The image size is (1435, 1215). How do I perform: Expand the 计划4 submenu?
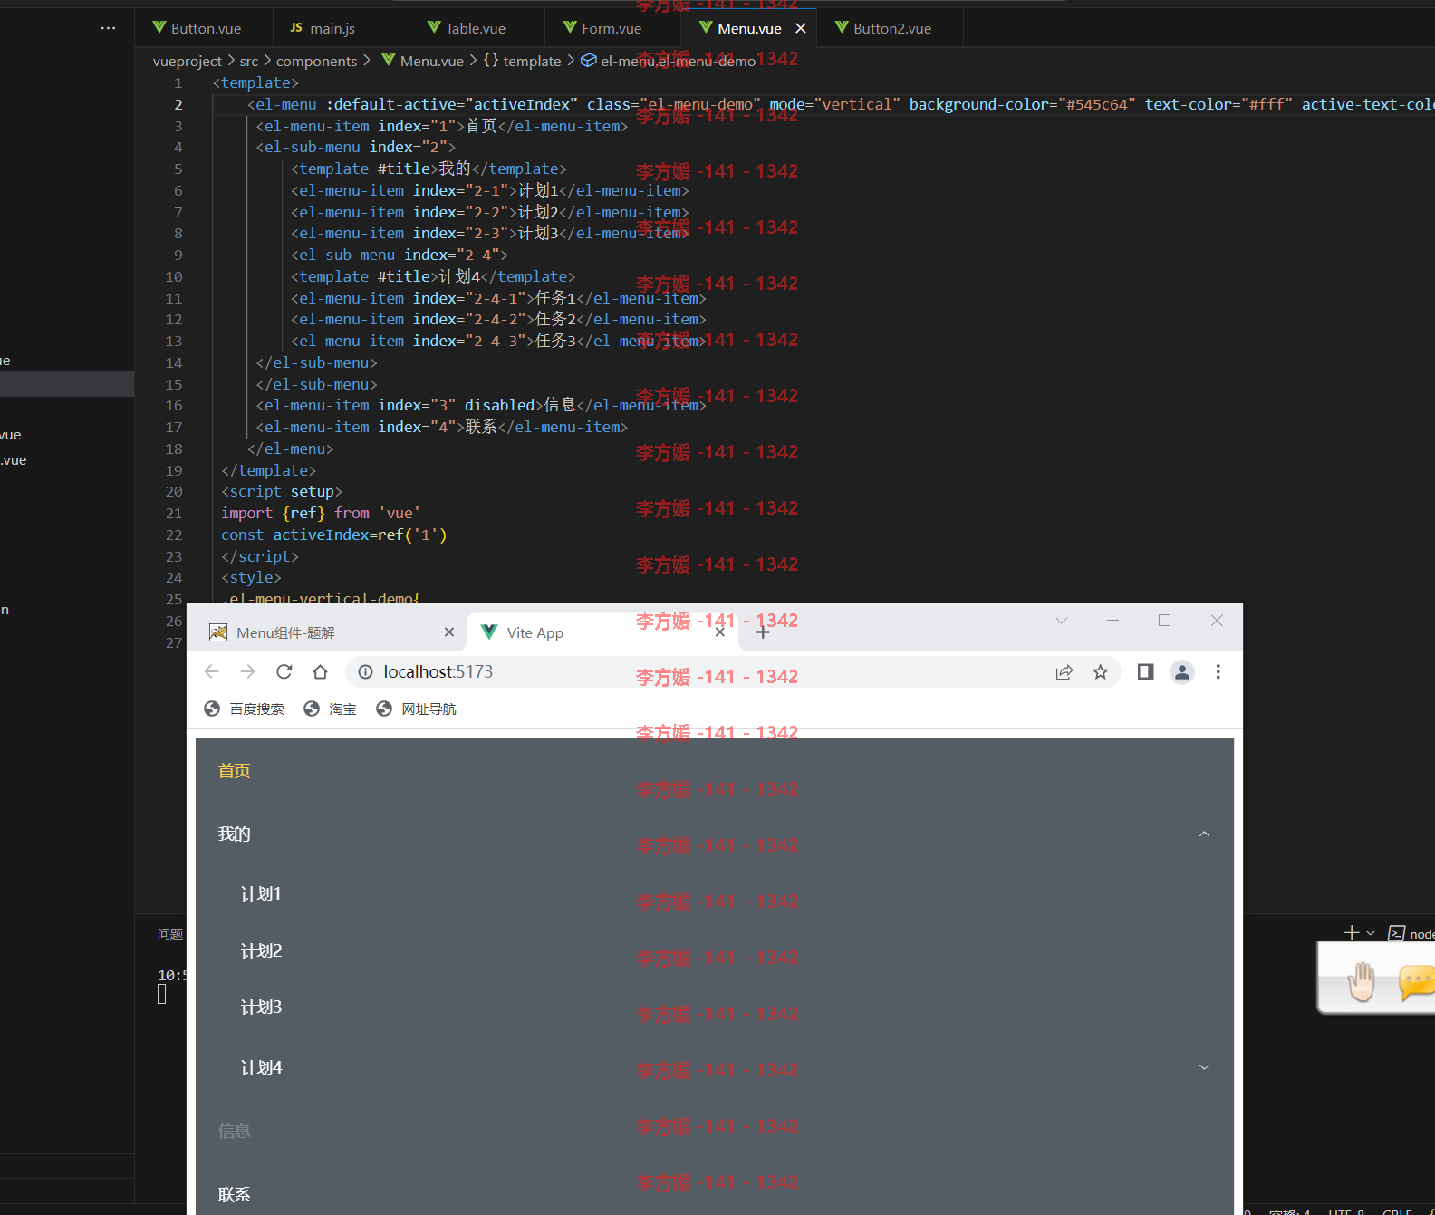(715, 1067)
